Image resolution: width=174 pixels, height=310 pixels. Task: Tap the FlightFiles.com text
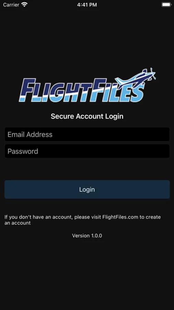pyautogui.click(x=120, y=217)
